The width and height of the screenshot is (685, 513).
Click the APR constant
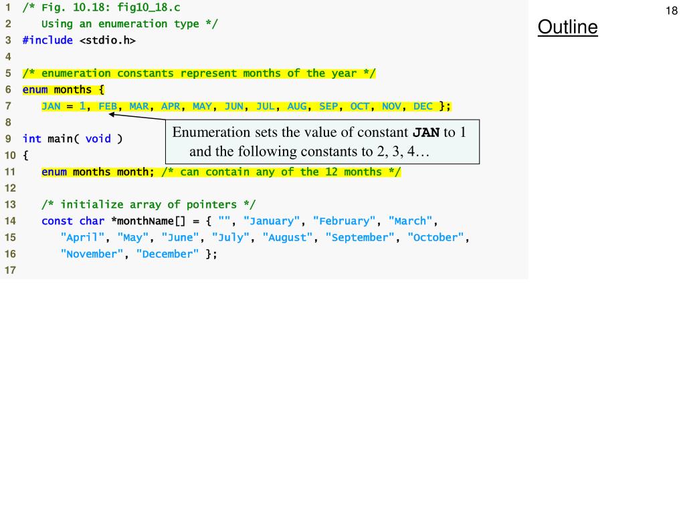pos(171,106)
